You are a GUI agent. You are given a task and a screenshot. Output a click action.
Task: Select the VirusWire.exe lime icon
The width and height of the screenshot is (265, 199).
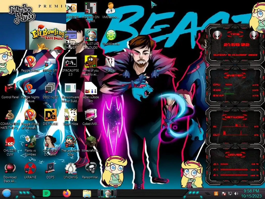[x=111, y=37]
